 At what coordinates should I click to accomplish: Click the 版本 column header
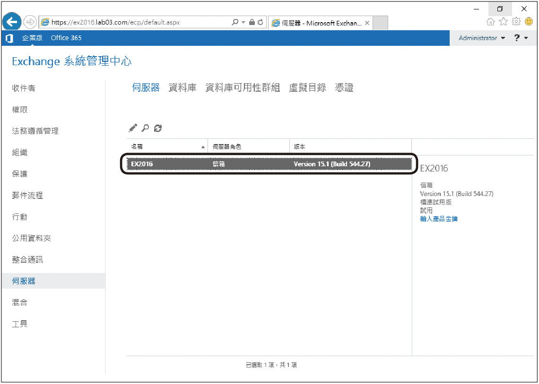click(351, 147)
